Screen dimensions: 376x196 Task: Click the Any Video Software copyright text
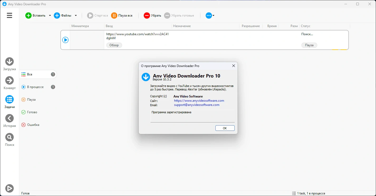coord(188,96)
